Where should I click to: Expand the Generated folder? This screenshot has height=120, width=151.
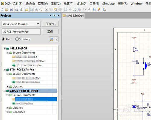tap(8, 112)
